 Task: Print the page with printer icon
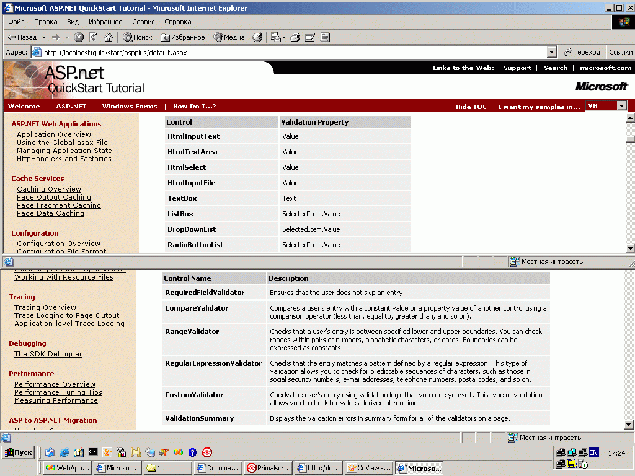(x=295, y=37)
